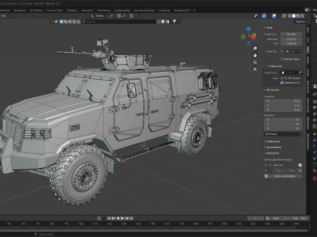Click the eyedropper in Lock to Object field
The width and height of the screenshot is (317, 237).
click(x=299, y=72)
